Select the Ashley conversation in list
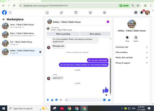Image resolution: width=154 pixels, height=111 pixels. pos(22,52)
